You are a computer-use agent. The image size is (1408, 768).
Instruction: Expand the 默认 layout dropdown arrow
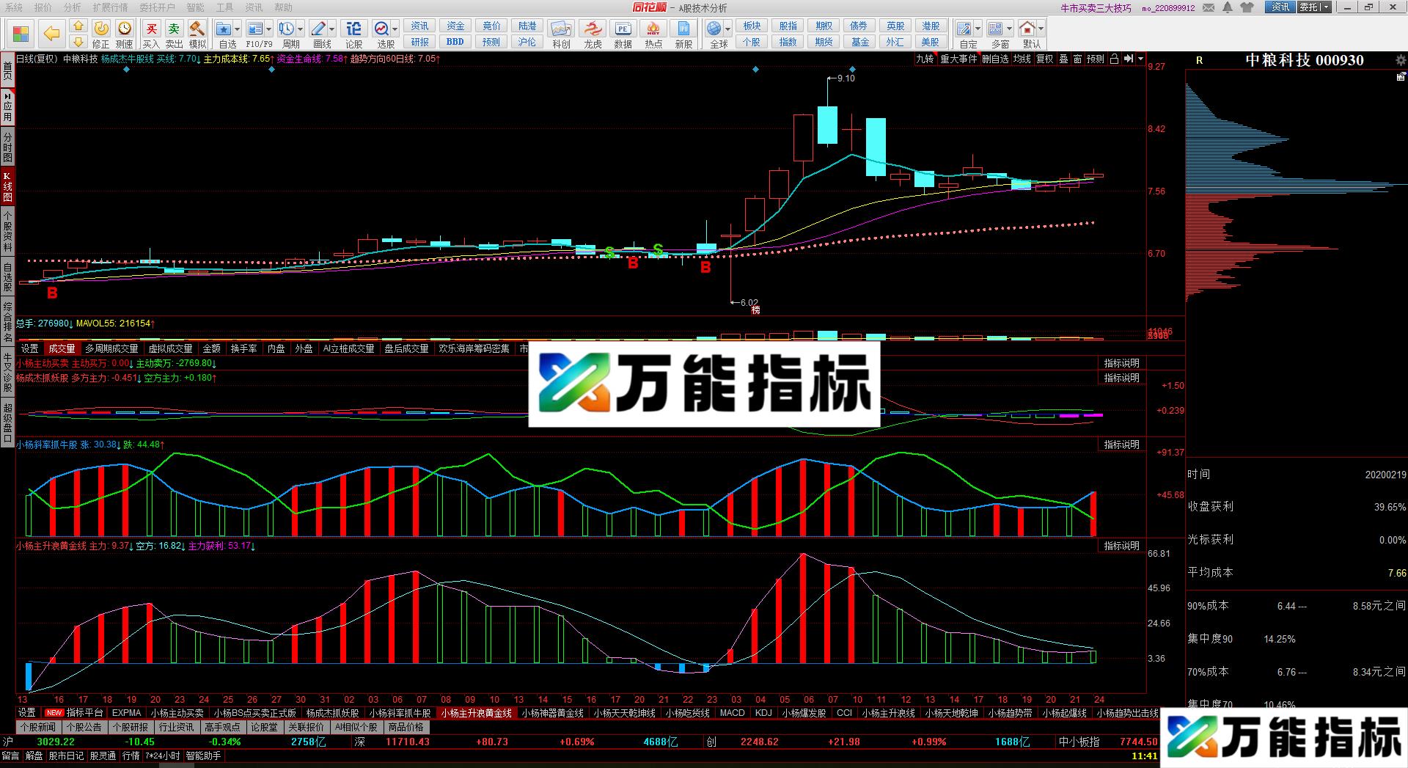1041,29
